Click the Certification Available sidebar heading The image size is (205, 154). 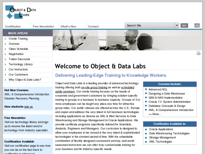point(19,142)
